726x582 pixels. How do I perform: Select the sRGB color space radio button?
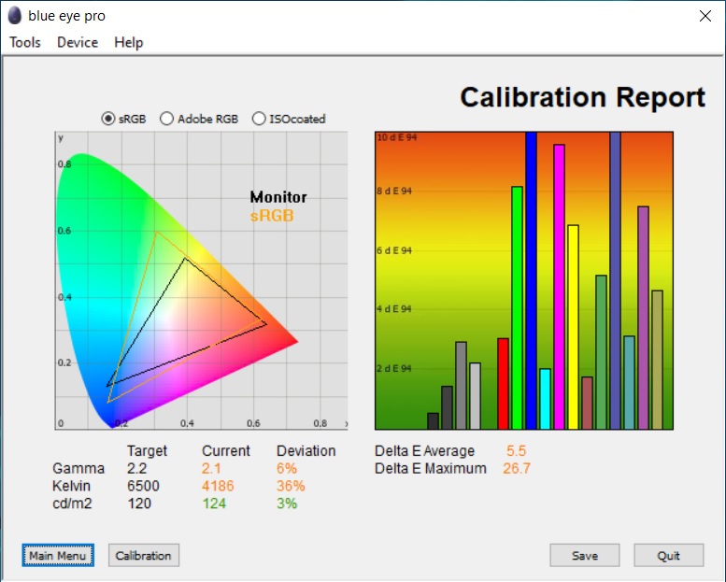[x=108, y=119]
